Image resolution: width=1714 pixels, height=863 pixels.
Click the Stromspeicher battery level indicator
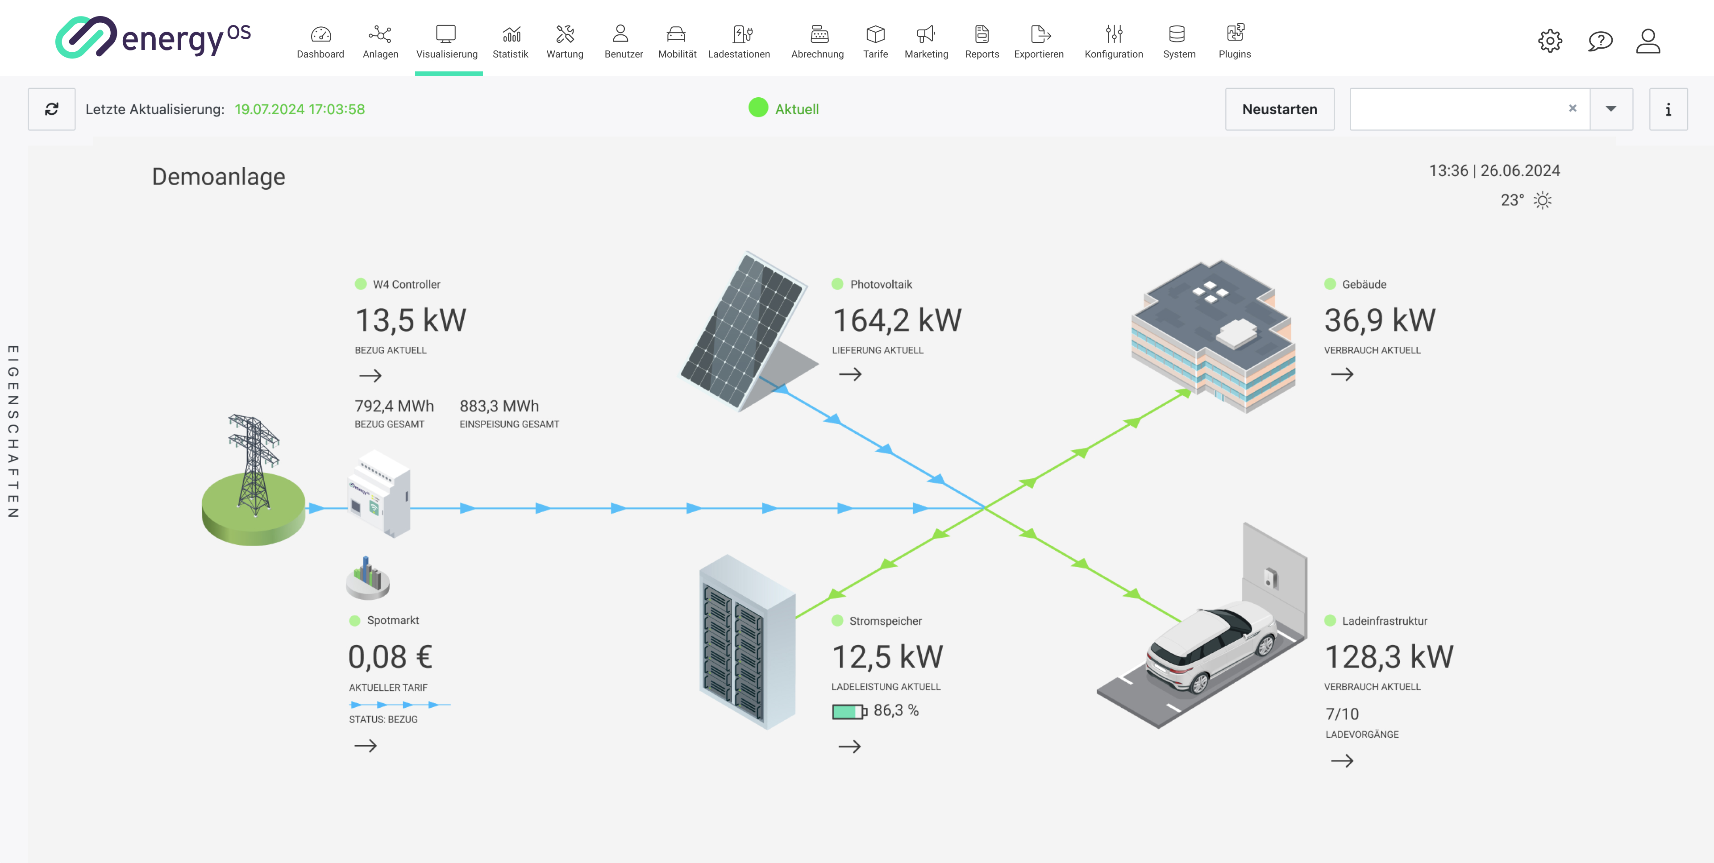[x=849, y=711]
